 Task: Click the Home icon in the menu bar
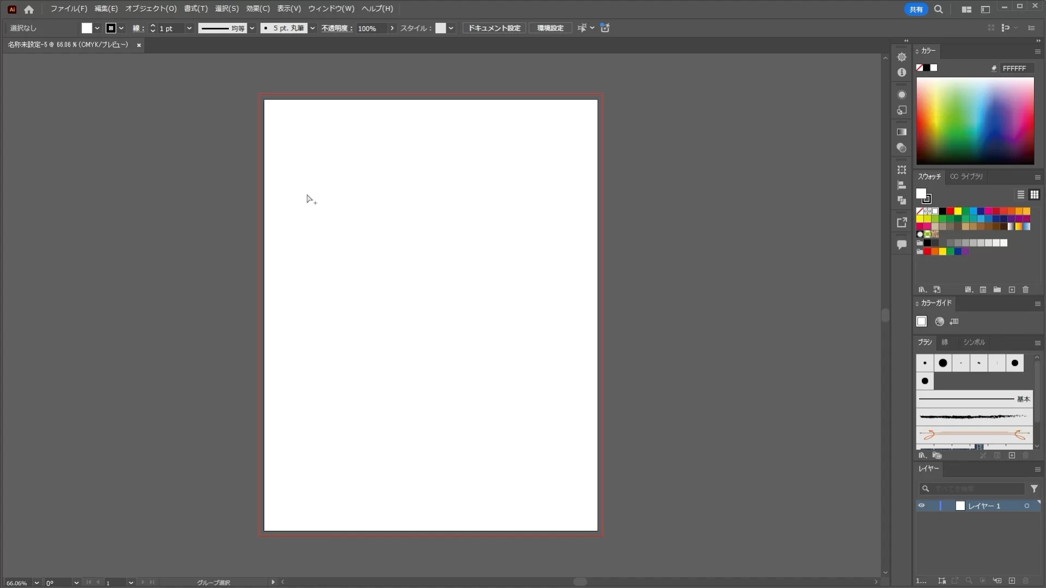[x=29, y=9]
